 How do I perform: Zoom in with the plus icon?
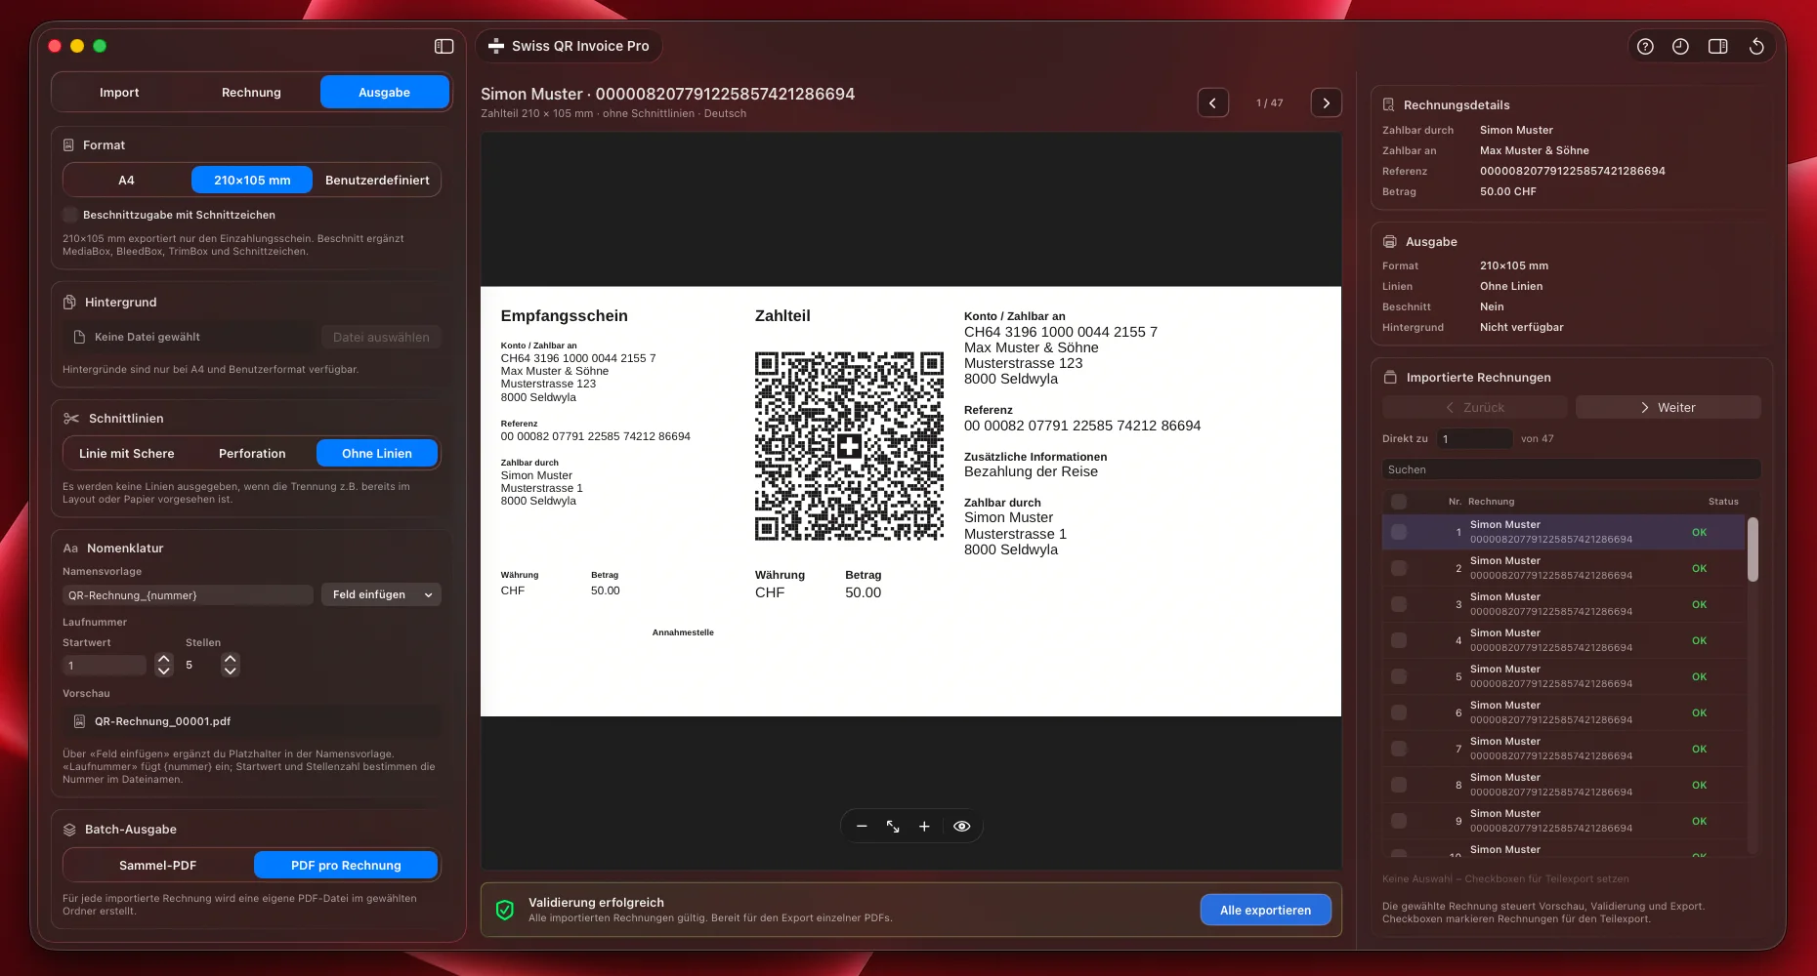click(x=924, y=826)
